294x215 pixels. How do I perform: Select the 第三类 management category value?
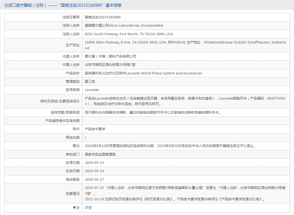pos(90,81)
